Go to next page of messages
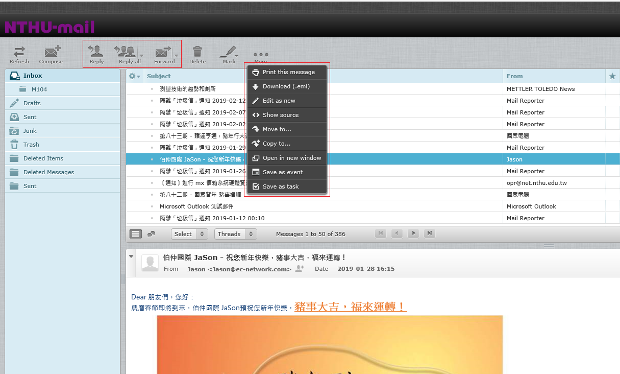 [414, 233]
